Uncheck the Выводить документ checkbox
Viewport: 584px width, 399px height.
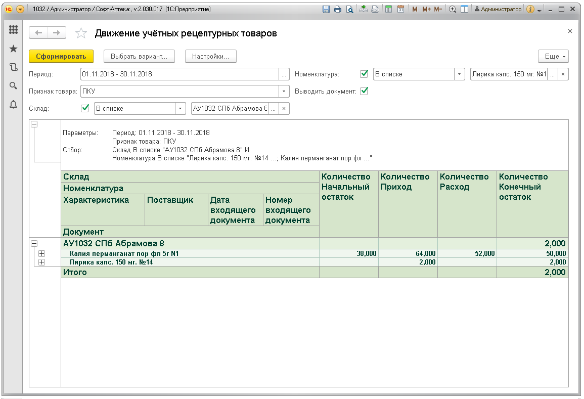(x=364, y=91)
